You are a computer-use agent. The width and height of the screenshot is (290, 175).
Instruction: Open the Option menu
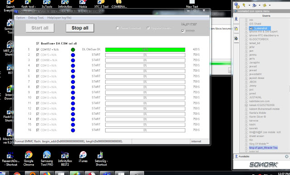pos(20,18)
